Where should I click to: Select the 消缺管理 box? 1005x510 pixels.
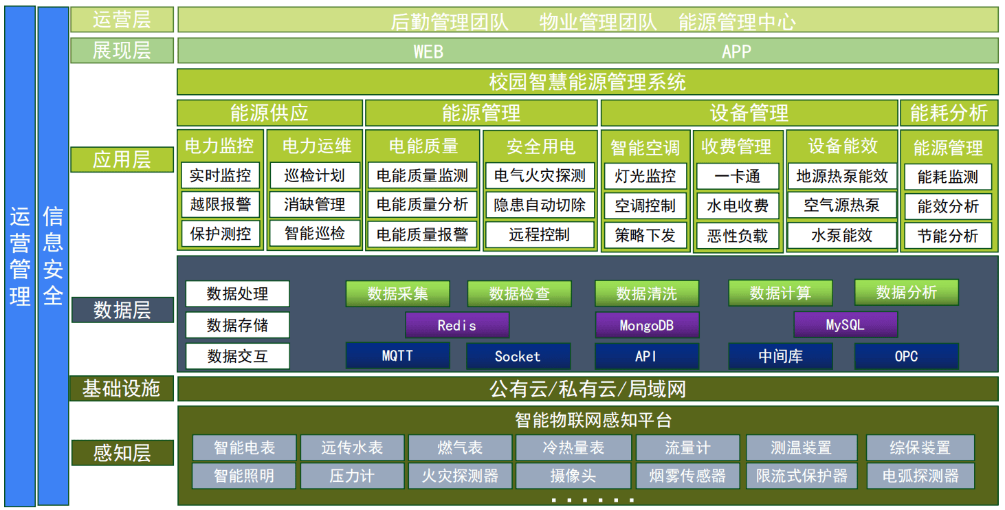pos(315,204)
